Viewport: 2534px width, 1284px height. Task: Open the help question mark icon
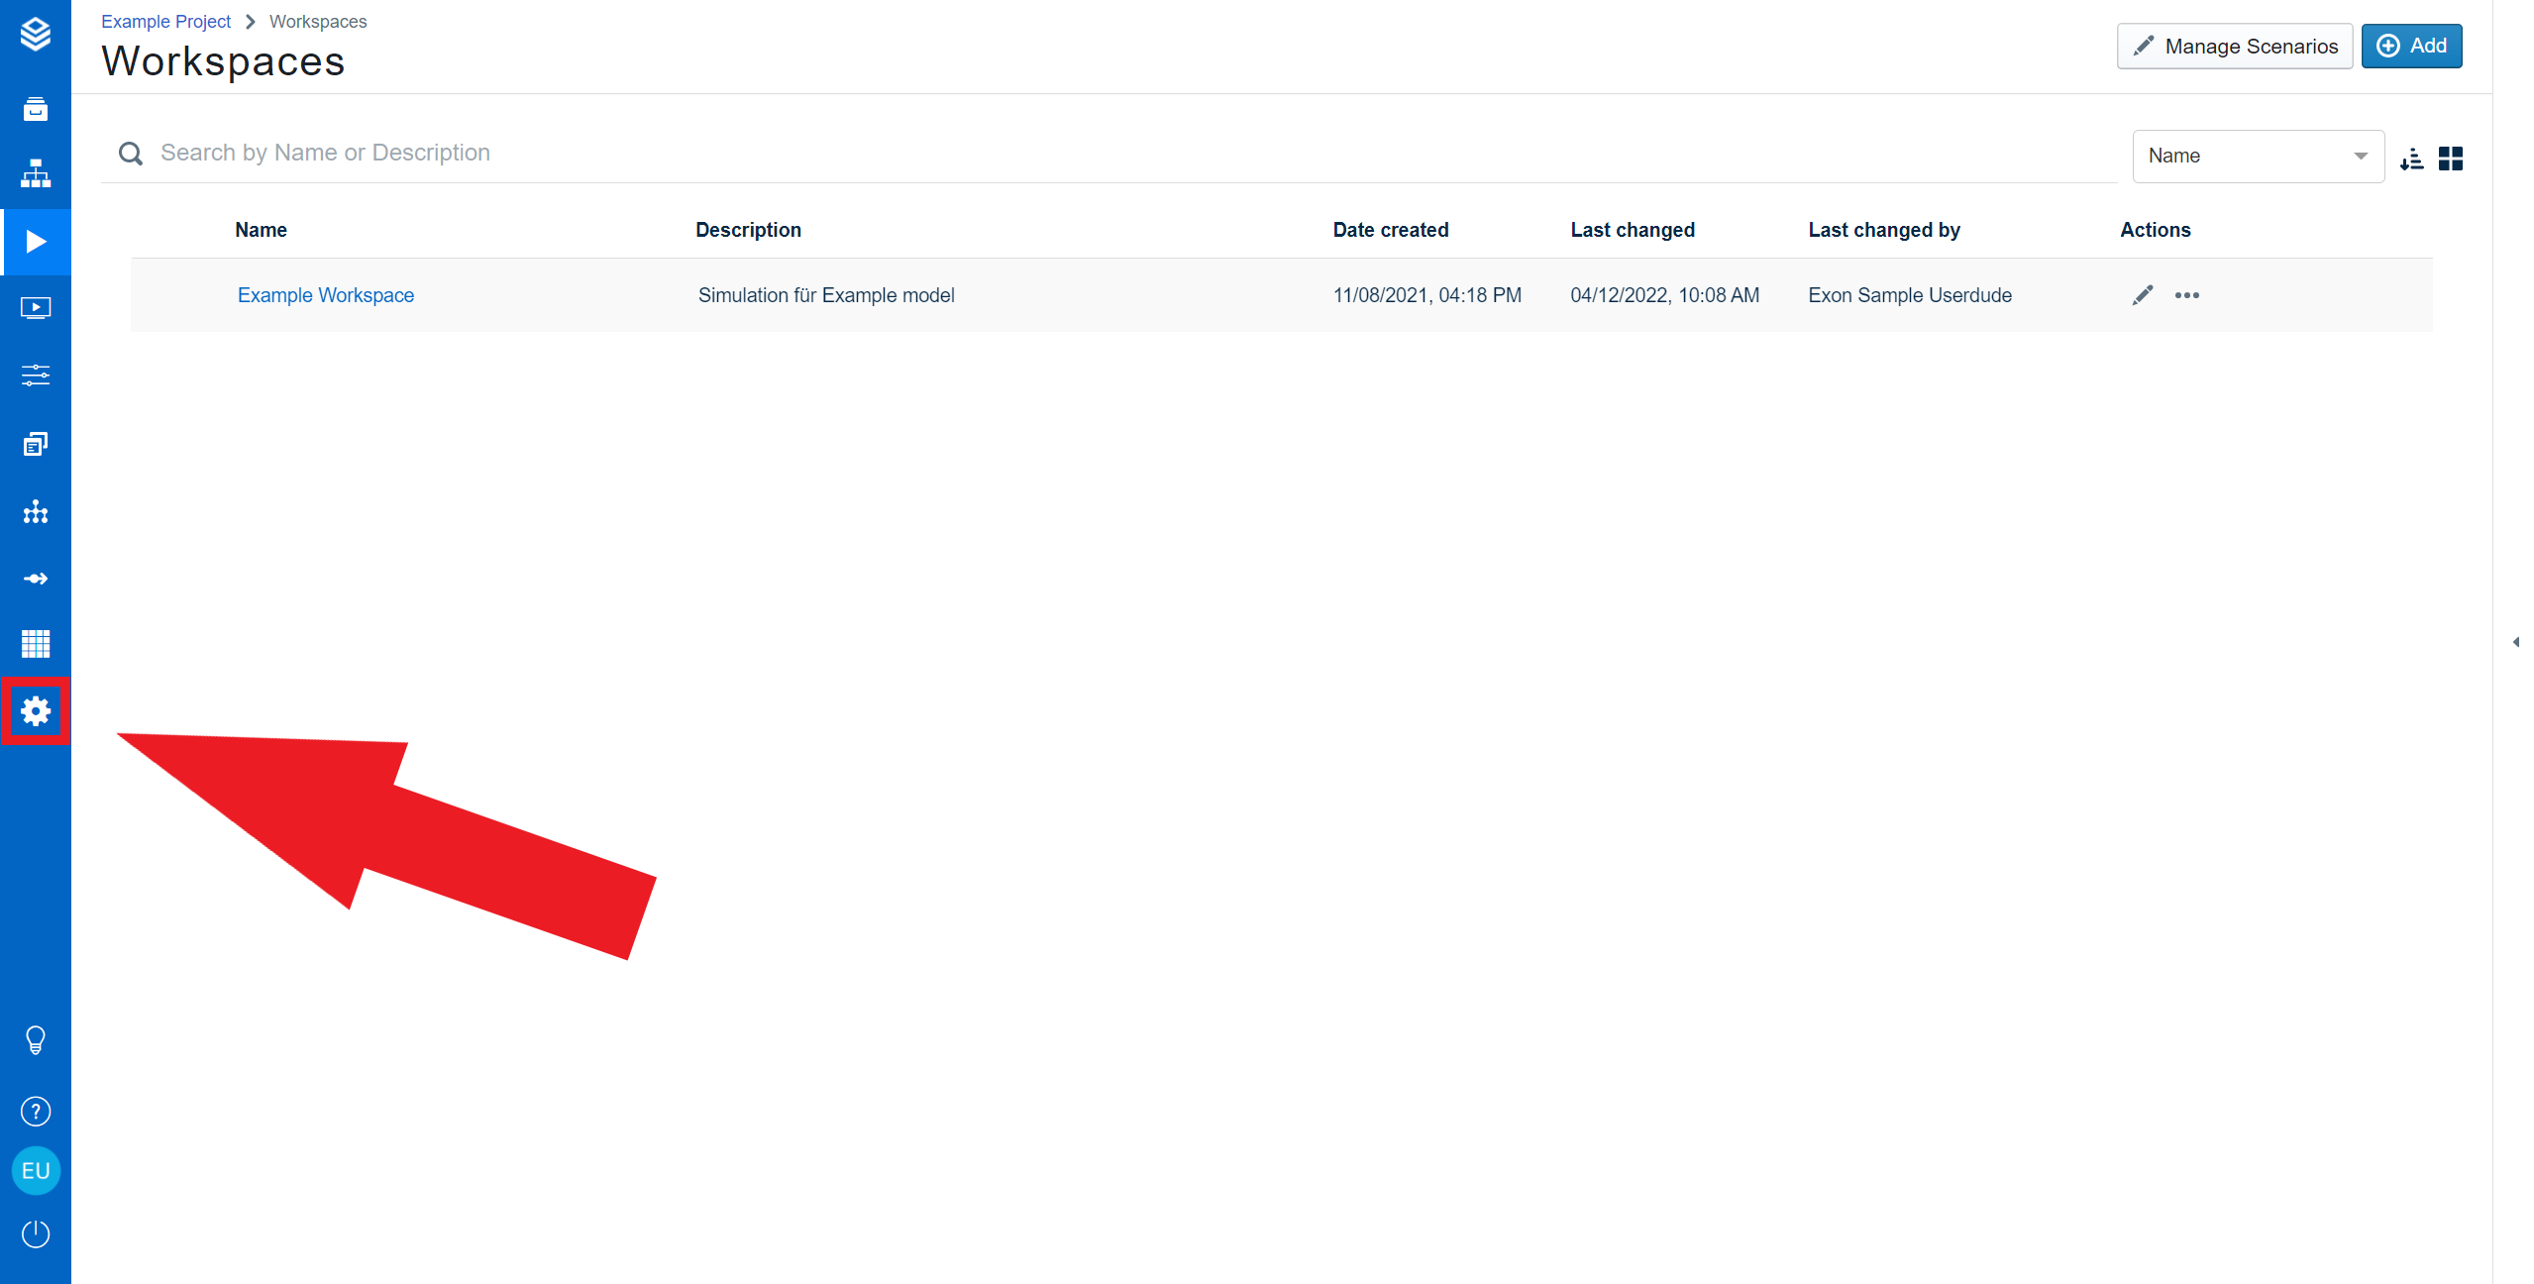click(36, 1112)
